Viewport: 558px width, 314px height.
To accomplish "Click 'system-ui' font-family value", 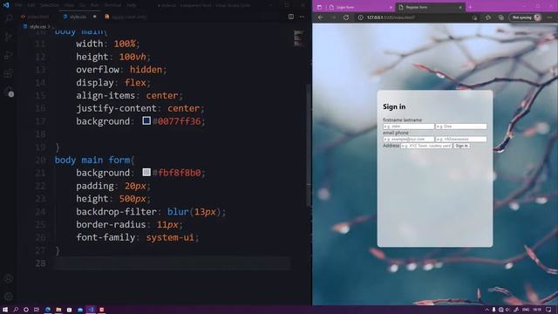I will [170, 237].
